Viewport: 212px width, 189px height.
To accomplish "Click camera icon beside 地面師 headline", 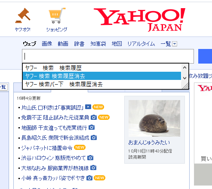I will 92,127.
